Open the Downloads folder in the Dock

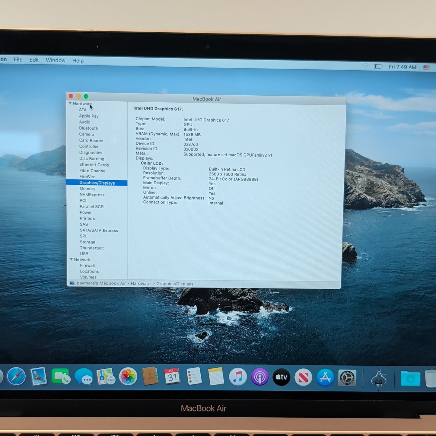point(410,378)
